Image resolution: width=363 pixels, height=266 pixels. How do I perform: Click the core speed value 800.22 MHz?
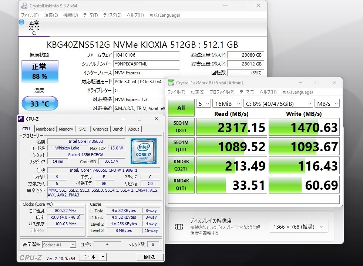[x=65, y=211]
